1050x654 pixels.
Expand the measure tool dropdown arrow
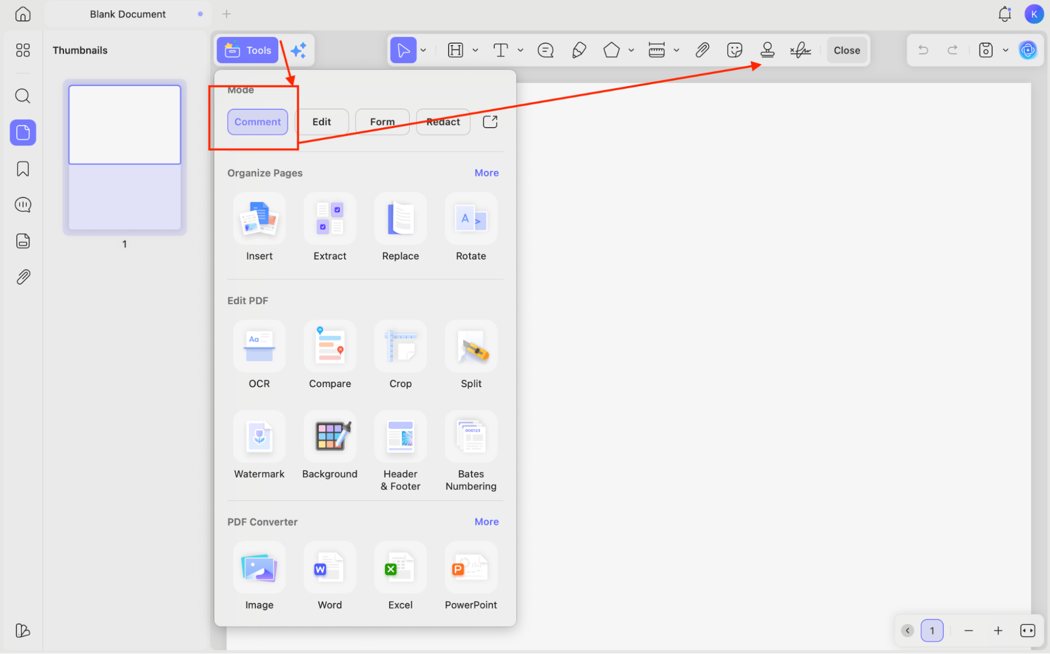(x=676, y=50)
